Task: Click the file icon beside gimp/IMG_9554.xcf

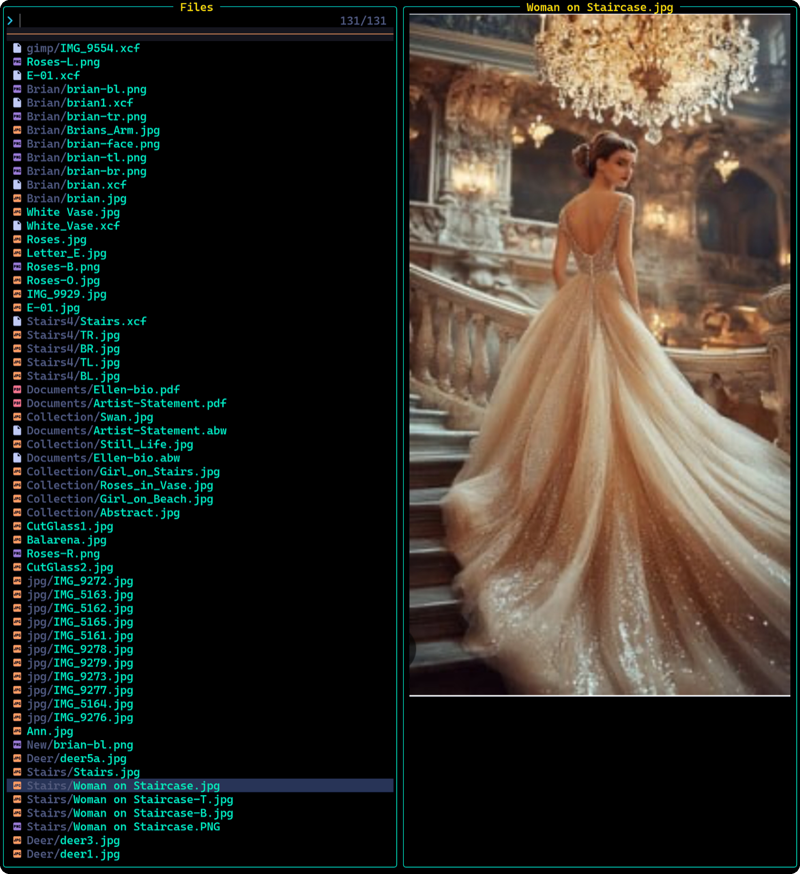Action: click(17, 48)
